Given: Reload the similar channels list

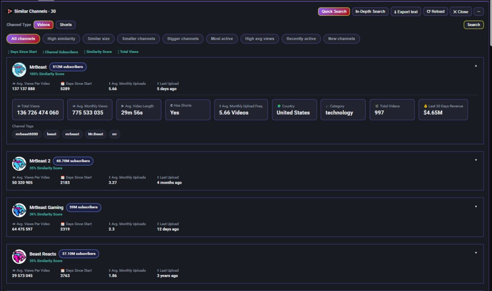Looking at the screenshot, I should coord(436,11).
